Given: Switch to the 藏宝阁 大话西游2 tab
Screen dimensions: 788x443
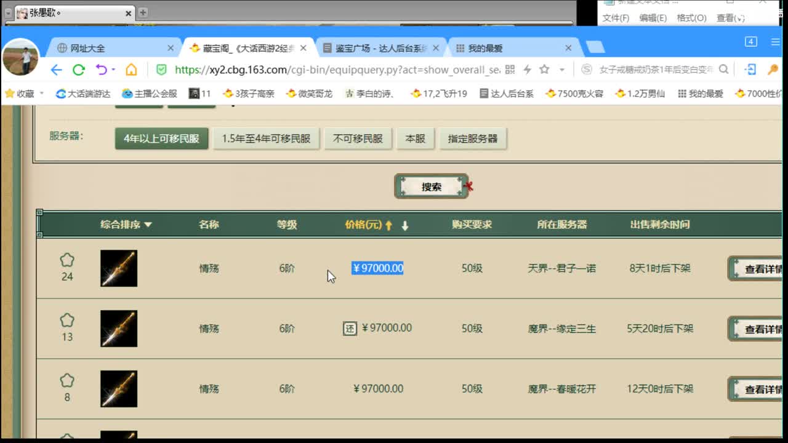Looking at the screenshot, I should [x=247, y=48].
